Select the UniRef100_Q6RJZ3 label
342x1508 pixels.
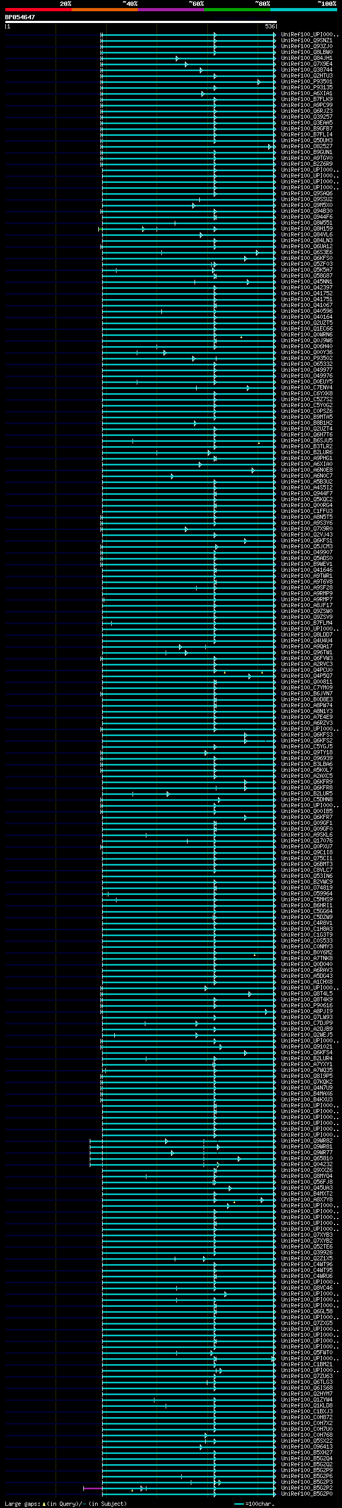tap(307, 111)
